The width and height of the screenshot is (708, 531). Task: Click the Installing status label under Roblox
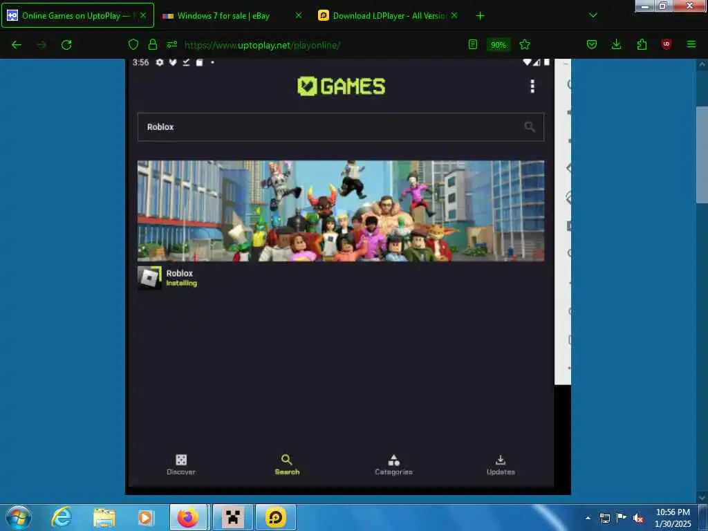tap(182, 283)
